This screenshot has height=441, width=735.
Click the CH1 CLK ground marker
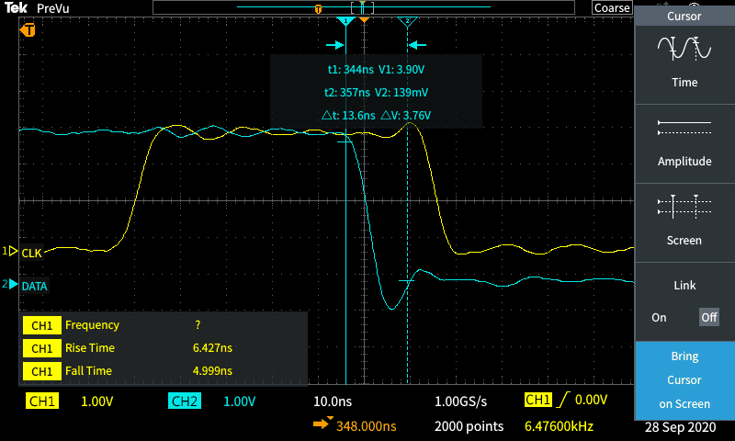(x=11, y=251)
